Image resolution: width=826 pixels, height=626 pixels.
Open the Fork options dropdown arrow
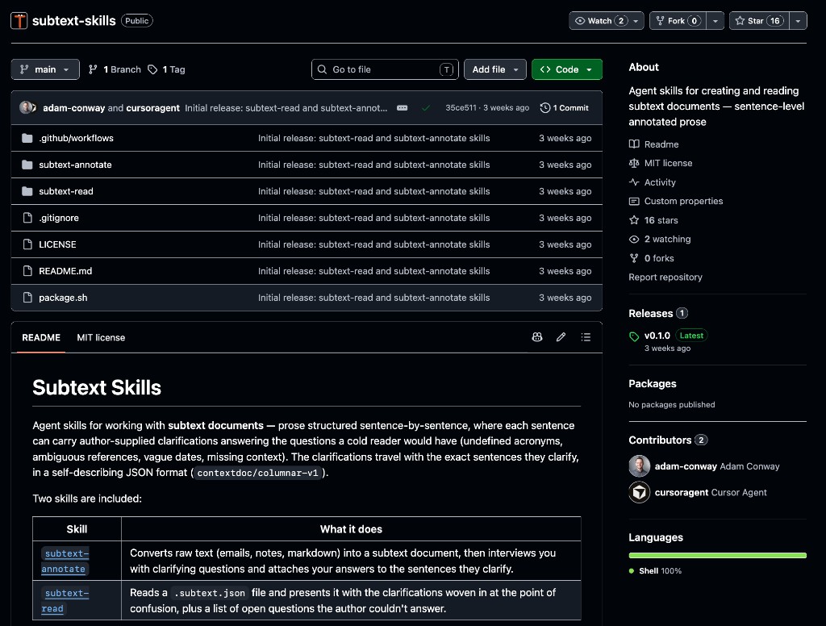715,20
